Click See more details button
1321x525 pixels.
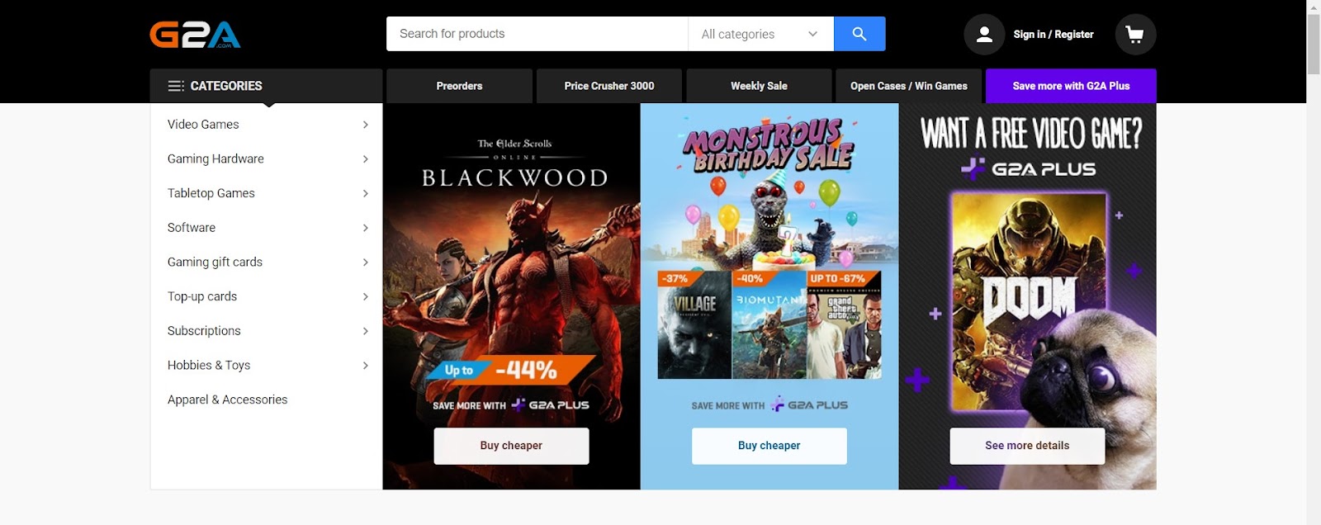(1027, 446)
